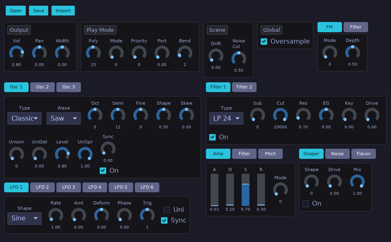Click the Output Vol knob
391x242 pixels.
tap(16, 53)
